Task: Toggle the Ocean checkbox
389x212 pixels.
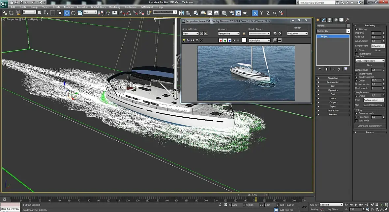Action: coord(357,81)
